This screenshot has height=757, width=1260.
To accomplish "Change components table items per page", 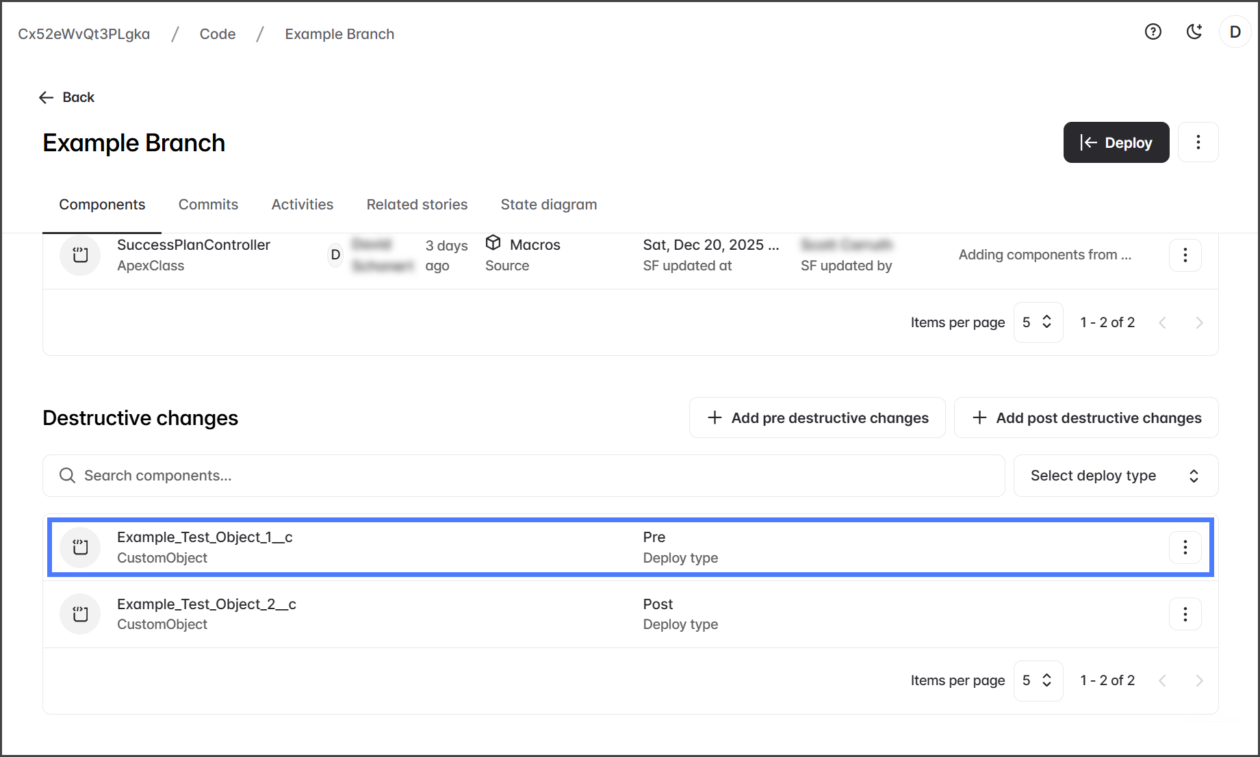I will (x=1037, y=322).
